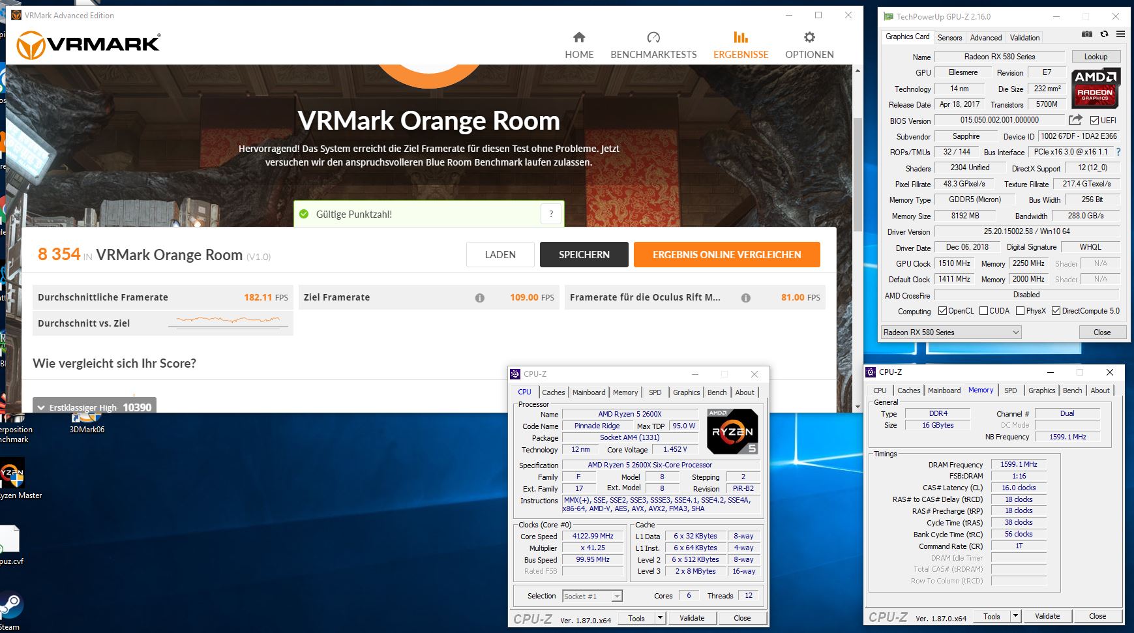Viewport: 1134px width, 633px height.
Task: Click the LADEN button
Action: click(500, 255)
